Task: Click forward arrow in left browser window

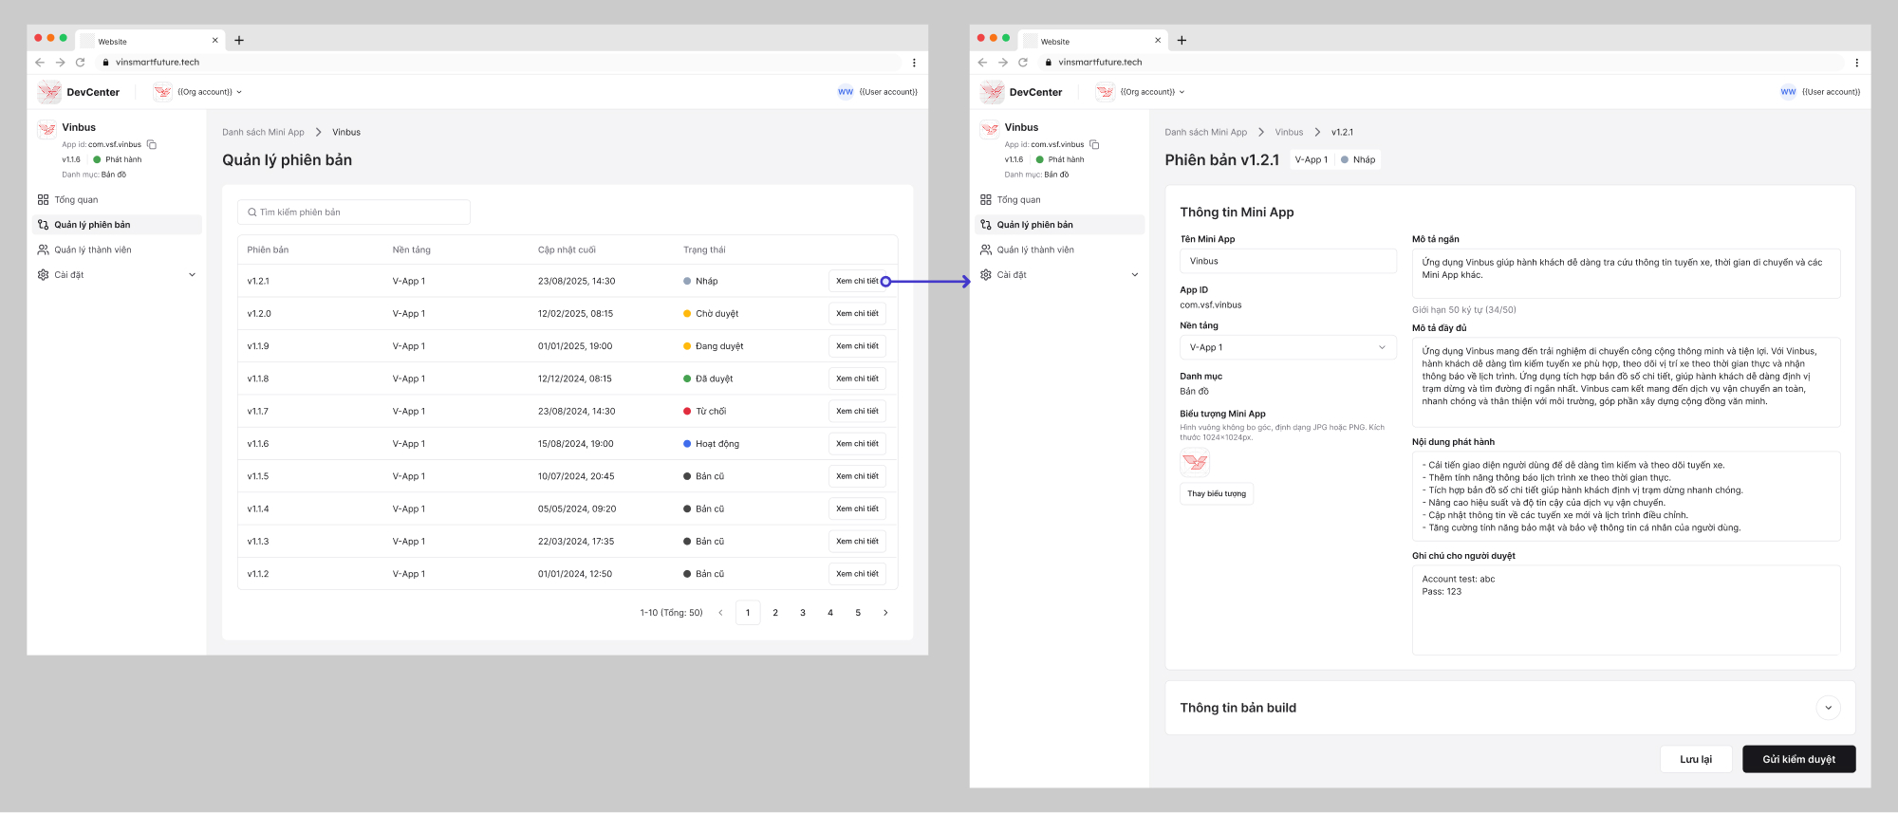Action: [x=60, y=63]
